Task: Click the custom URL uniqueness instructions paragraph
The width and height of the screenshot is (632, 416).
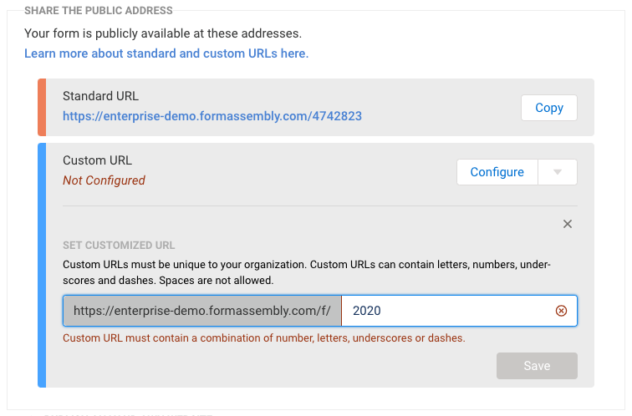Action: [306, 272]
